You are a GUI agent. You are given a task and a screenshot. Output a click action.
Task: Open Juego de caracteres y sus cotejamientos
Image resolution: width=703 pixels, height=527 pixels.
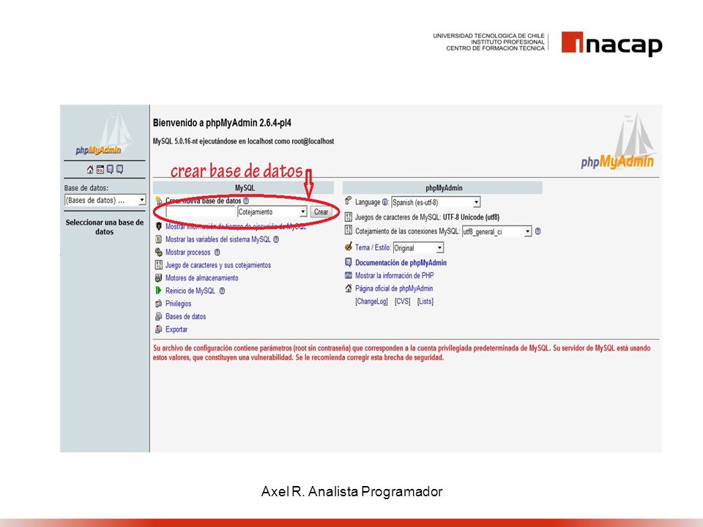218,265
